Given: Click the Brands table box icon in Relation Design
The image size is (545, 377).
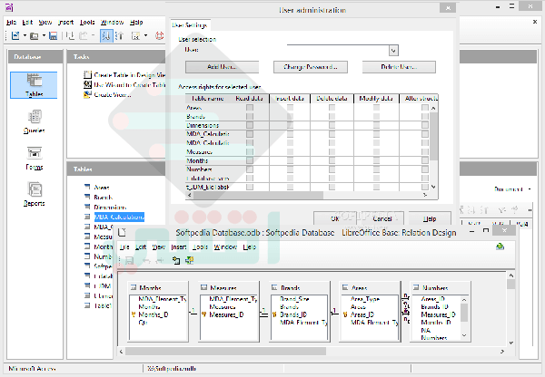Looking at the screenshot, I should (274, 287).
